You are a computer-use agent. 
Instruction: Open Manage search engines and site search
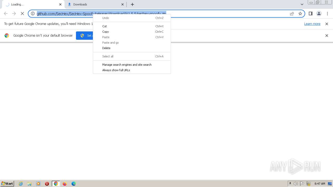[132, 65]
